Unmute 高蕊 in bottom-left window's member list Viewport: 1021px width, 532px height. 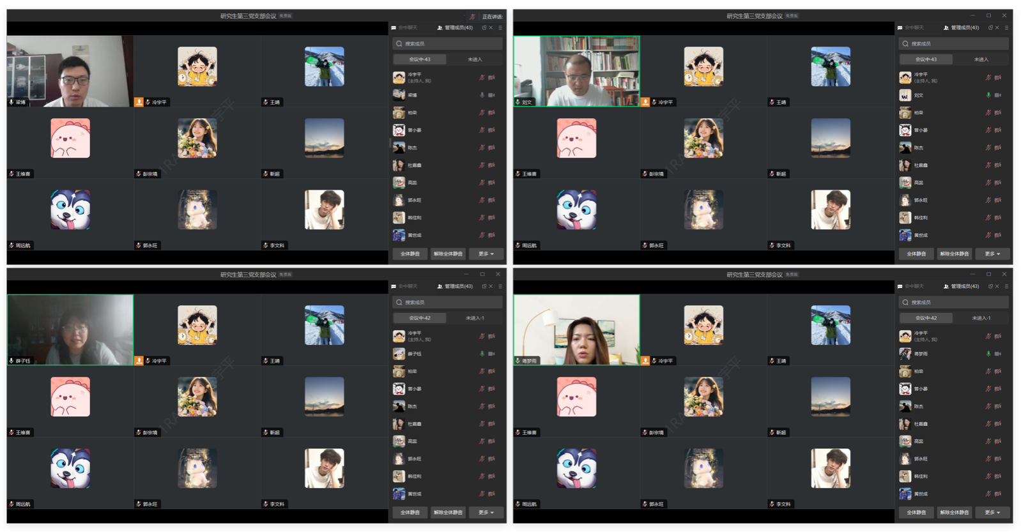tap(482, 441)
